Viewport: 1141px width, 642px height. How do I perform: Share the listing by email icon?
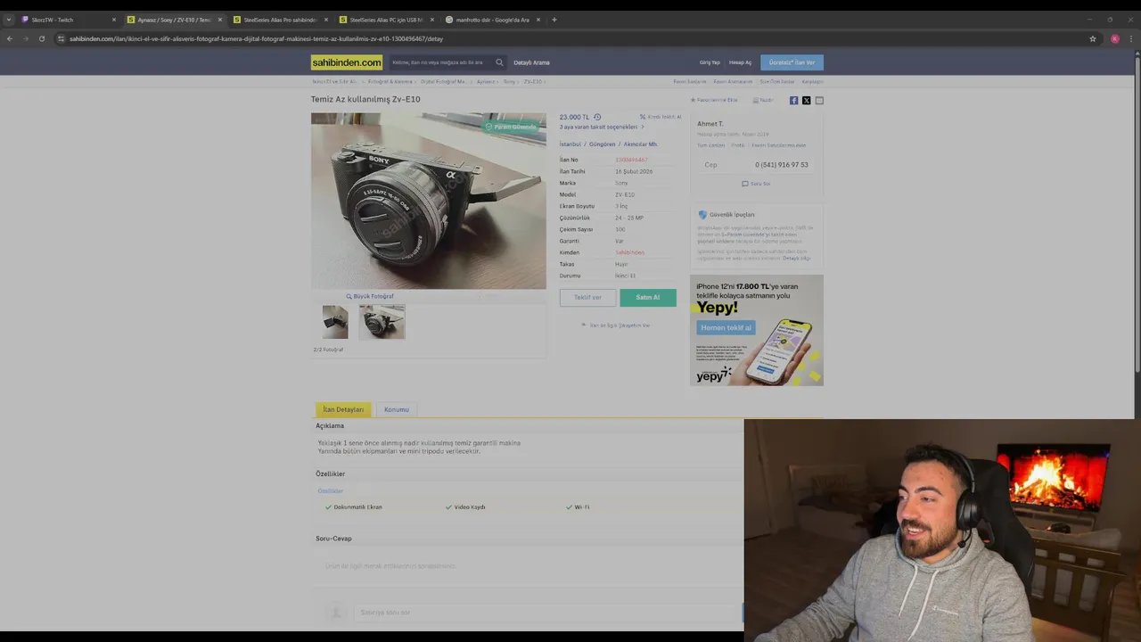pyautogui.click(x=819, y=101)
